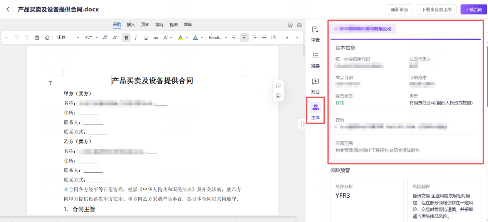Apply the blue font color
The width and height of the screenshot is (488, 222).
195,38
